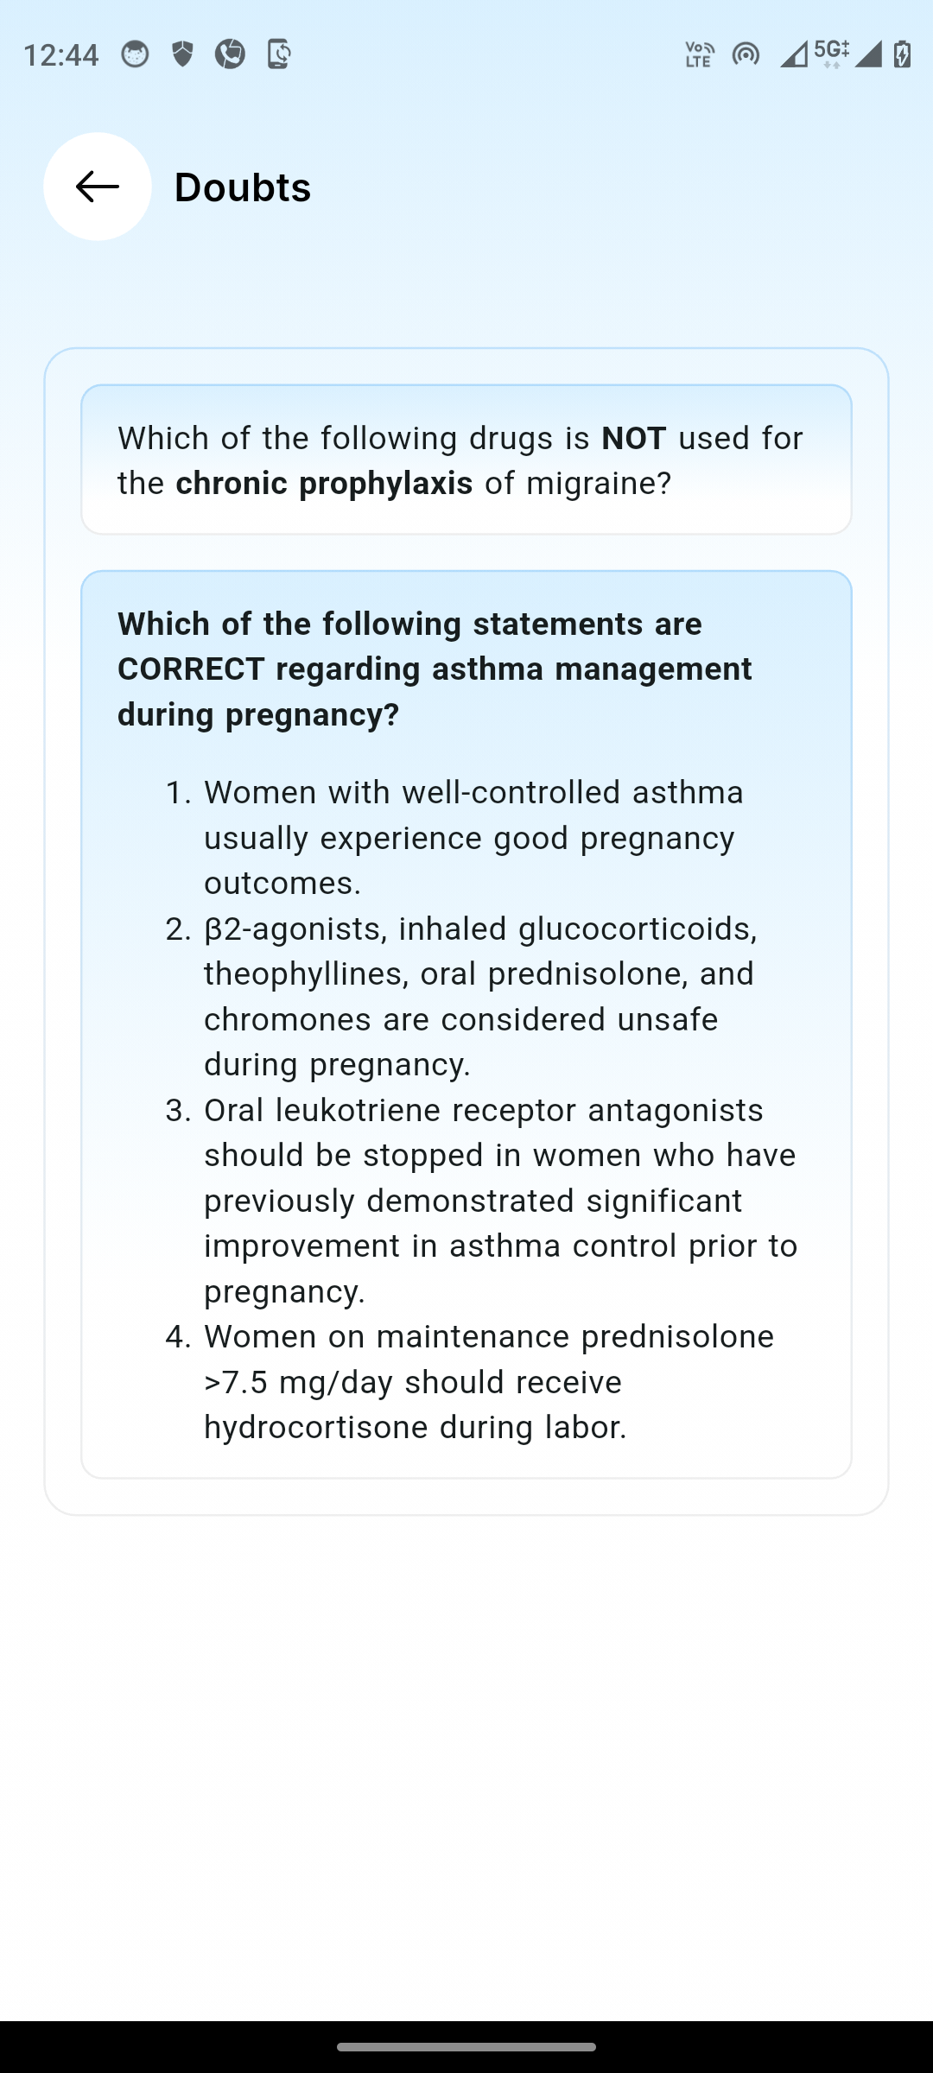933x2073 pixels.
Task: Tap the phone sync status icon
Action: click(x=278, y=54)
